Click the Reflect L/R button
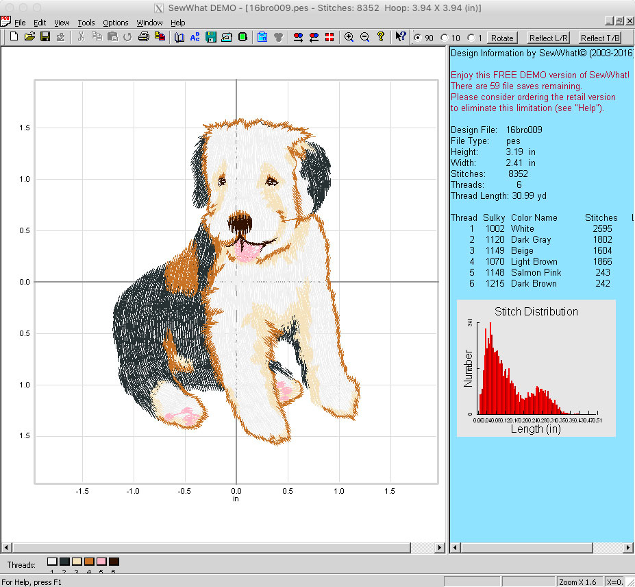Screen dimensions: 635x587 click(x=549, y=38)
